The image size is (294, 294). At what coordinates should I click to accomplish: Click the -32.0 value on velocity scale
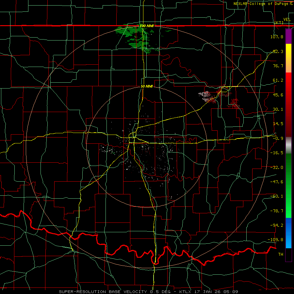click(277, 168)
